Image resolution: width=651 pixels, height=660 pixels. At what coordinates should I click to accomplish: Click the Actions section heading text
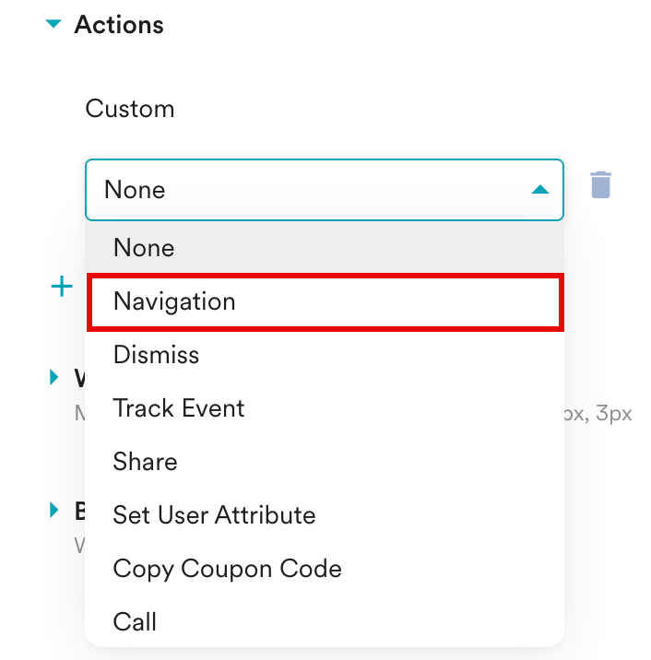(119, 25)
